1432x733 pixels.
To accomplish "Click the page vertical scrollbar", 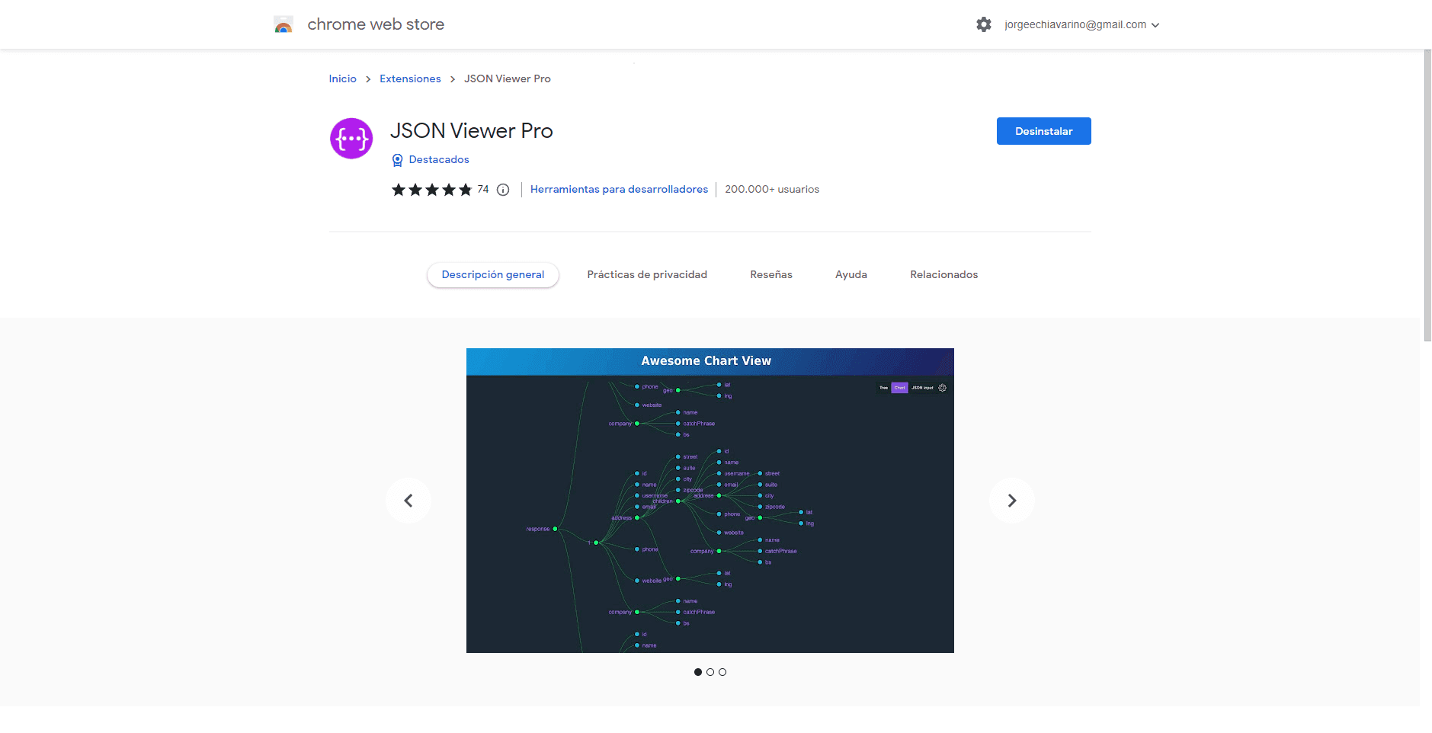I will (1427, 196).
